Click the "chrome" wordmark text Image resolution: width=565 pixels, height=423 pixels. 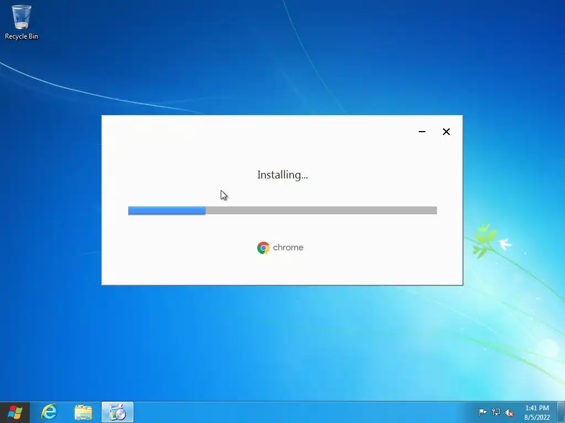click(x=288, y=247)
